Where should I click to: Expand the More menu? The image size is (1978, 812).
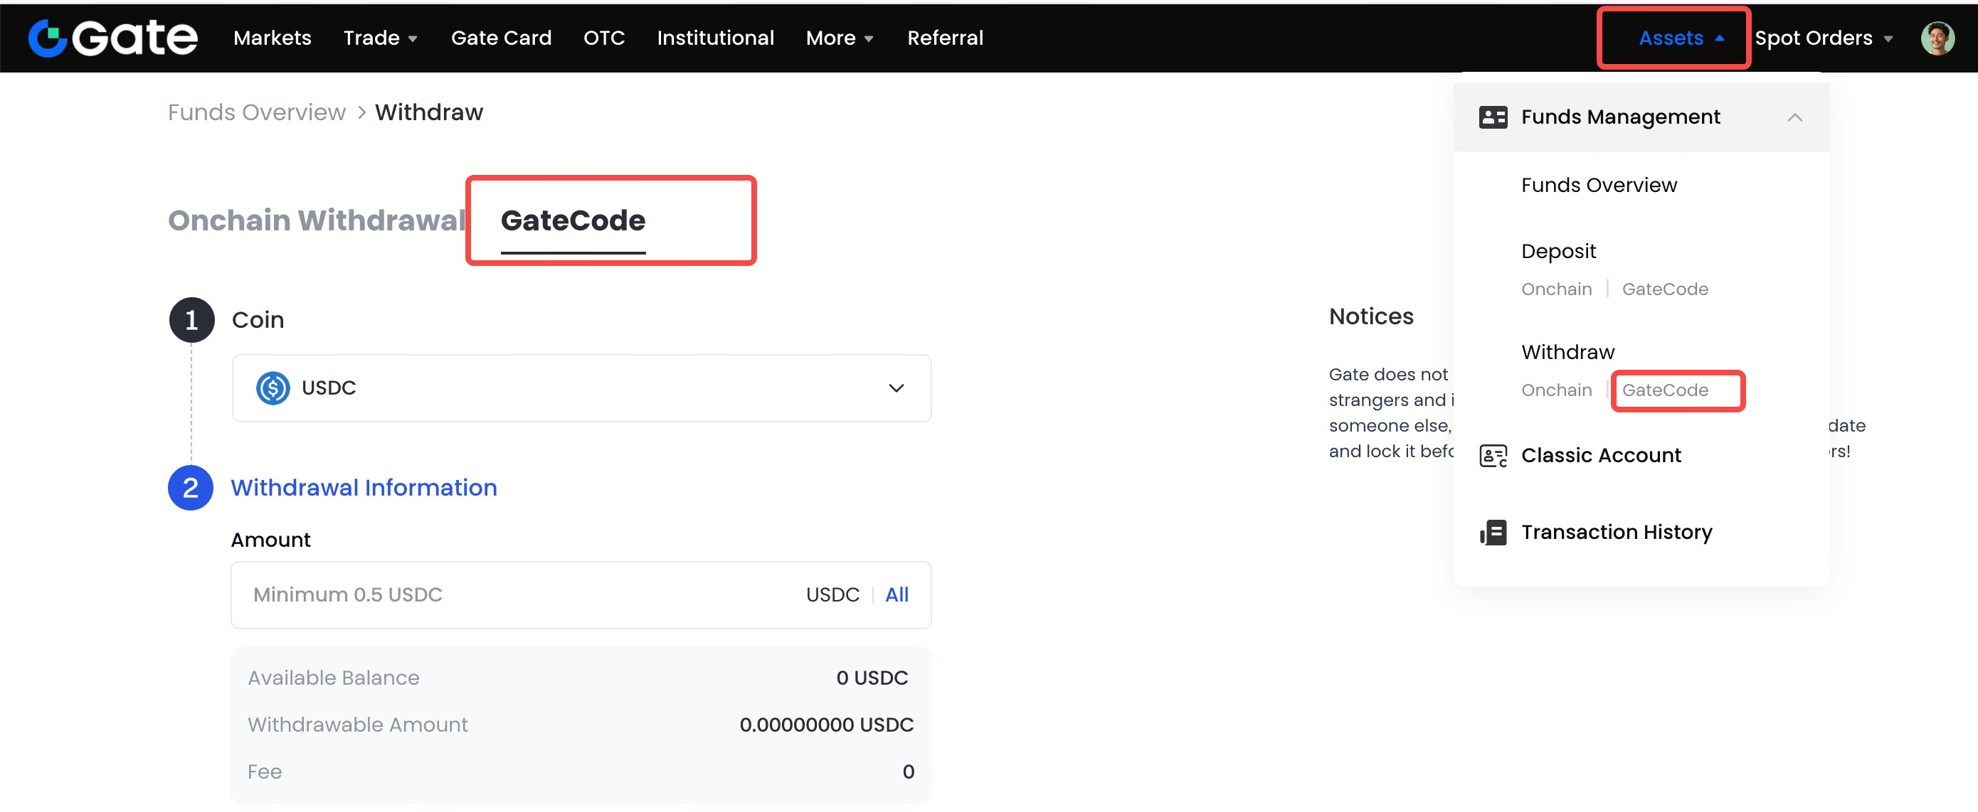click(x=840, y=38)
